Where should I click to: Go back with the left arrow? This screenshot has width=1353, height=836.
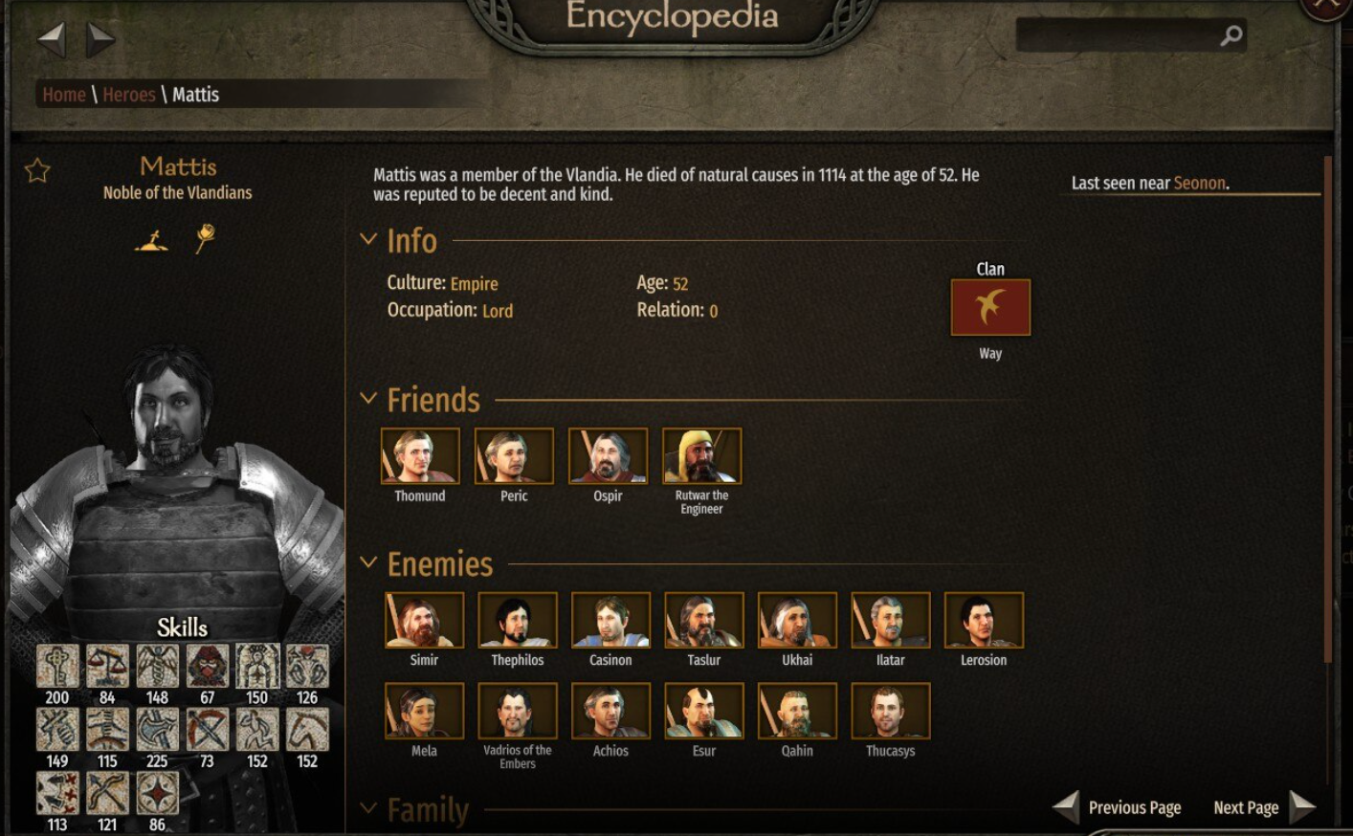52,39
